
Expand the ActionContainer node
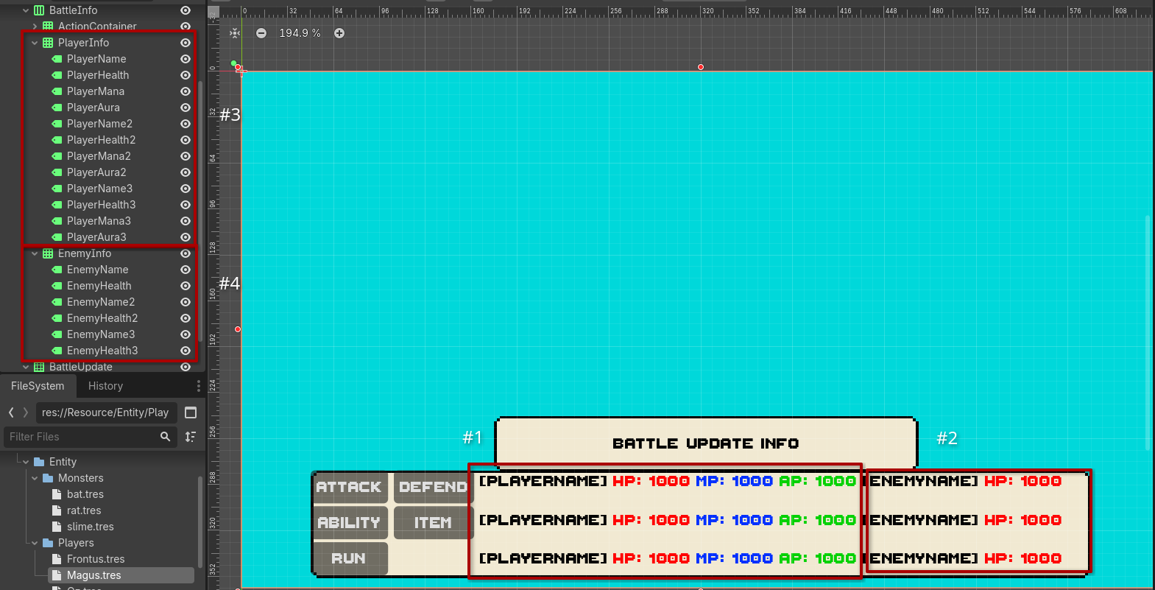[x=35, y=27]
